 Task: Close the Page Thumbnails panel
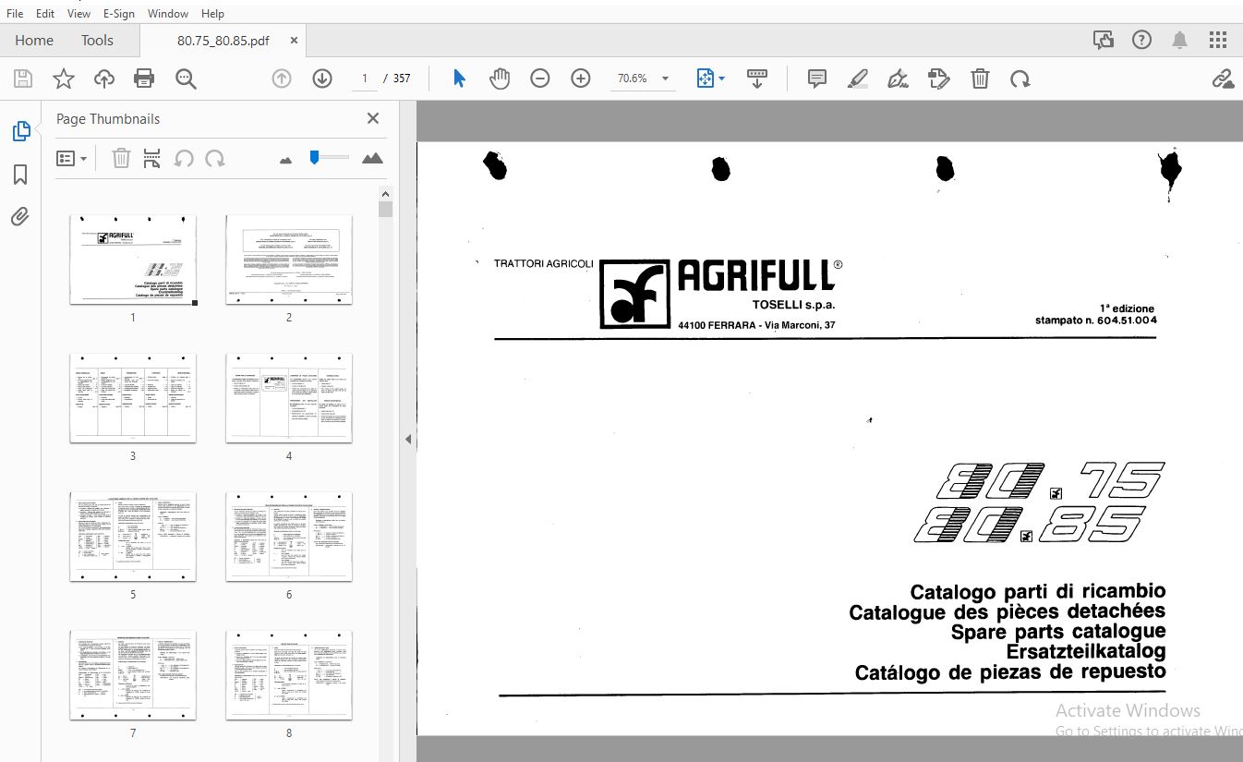coord(373,118)
